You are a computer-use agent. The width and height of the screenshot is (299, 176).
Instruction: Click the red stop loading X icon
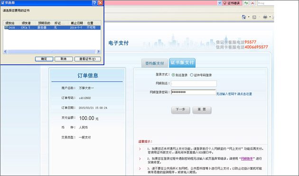tap(252, 3)
